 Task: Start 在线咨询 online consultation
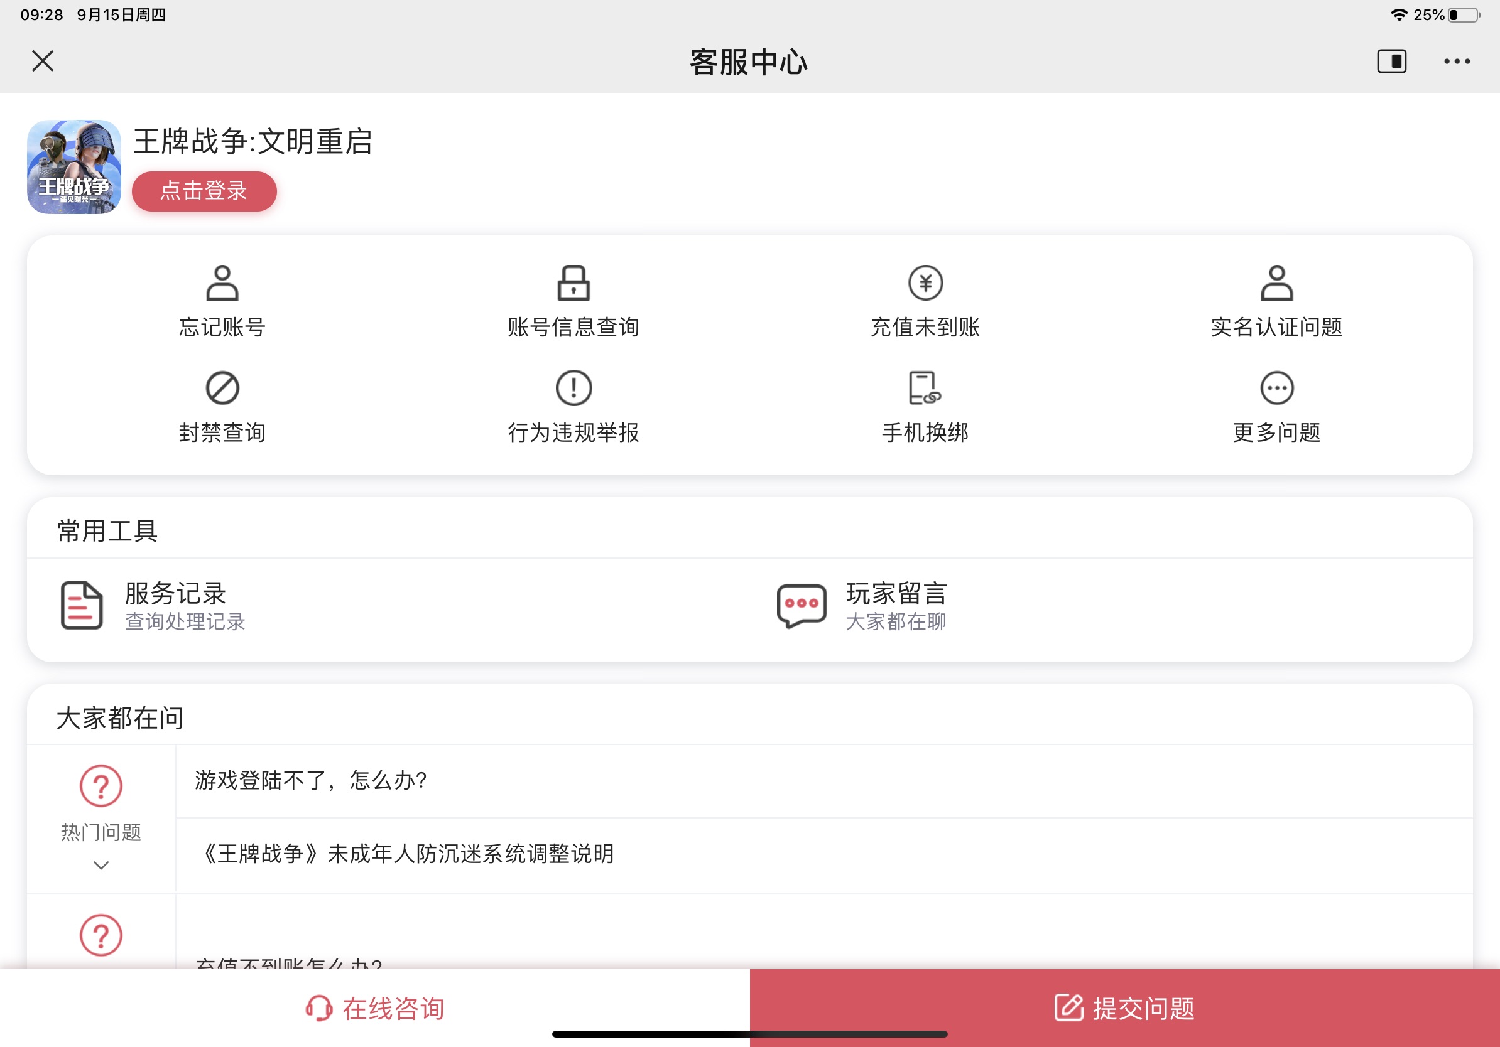(x=375, y=1009)
